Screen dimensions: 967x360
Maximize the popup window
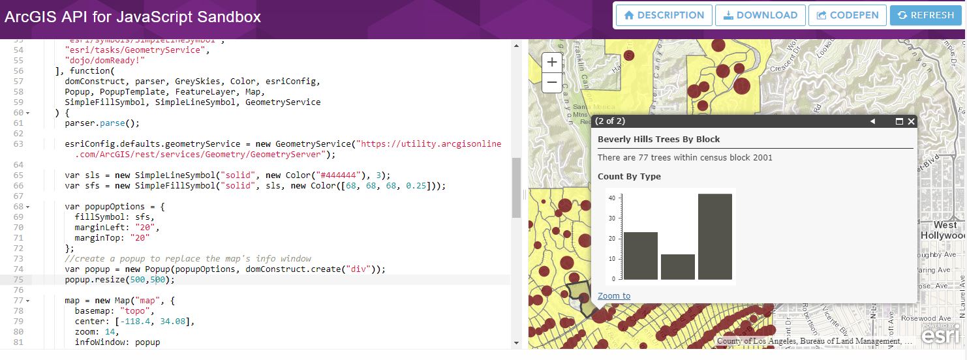(899, 121)
